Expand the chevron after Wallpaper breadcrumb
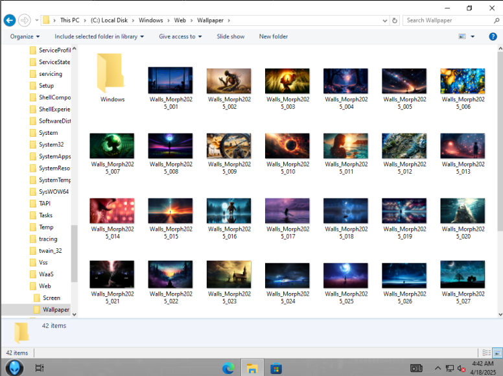Image resolution: width=503 pixels, height=376 pixels. pyautogui.click(x=229, y=21)
